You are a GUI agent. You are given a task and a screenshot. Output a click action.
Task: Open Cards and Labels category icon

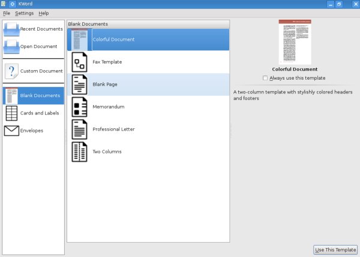[11, 113]
